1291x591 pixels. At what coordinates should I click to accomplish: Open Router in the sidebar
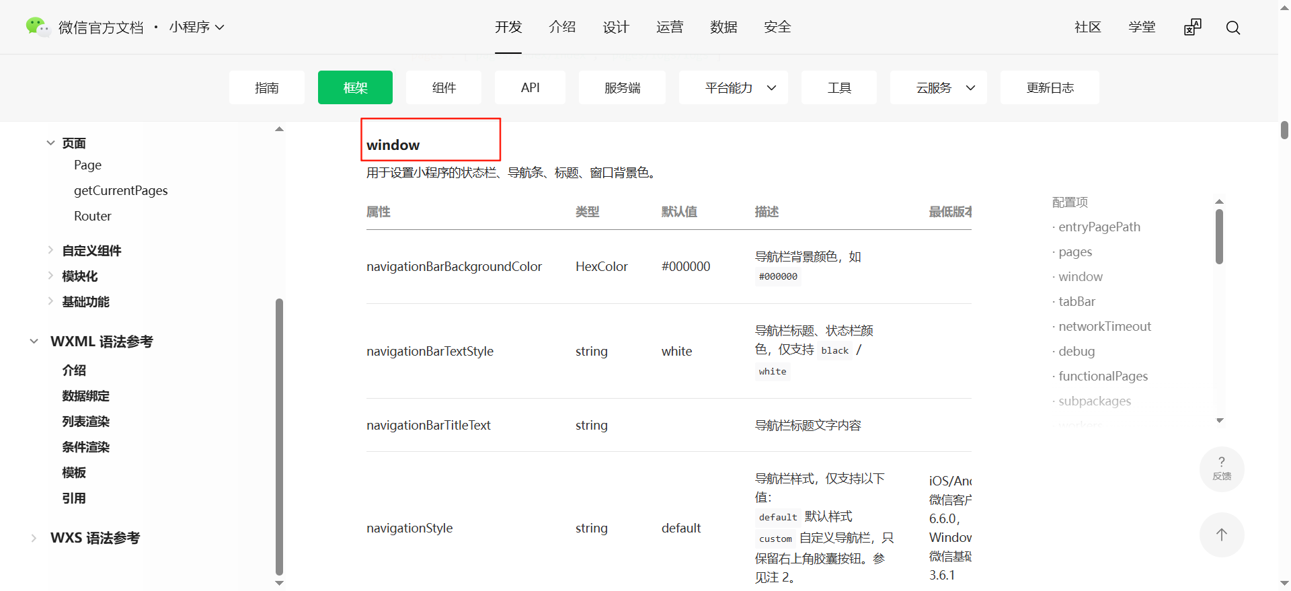coord(93,216)
